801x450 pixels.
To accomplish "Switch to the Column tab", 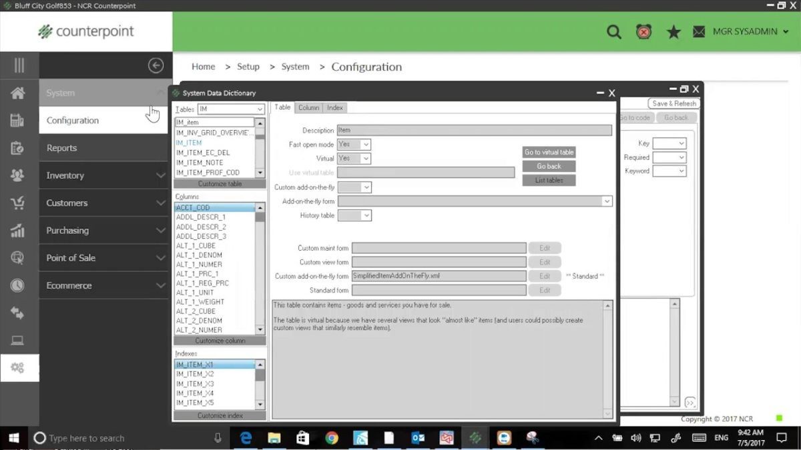I will click(x=308, y=107).
